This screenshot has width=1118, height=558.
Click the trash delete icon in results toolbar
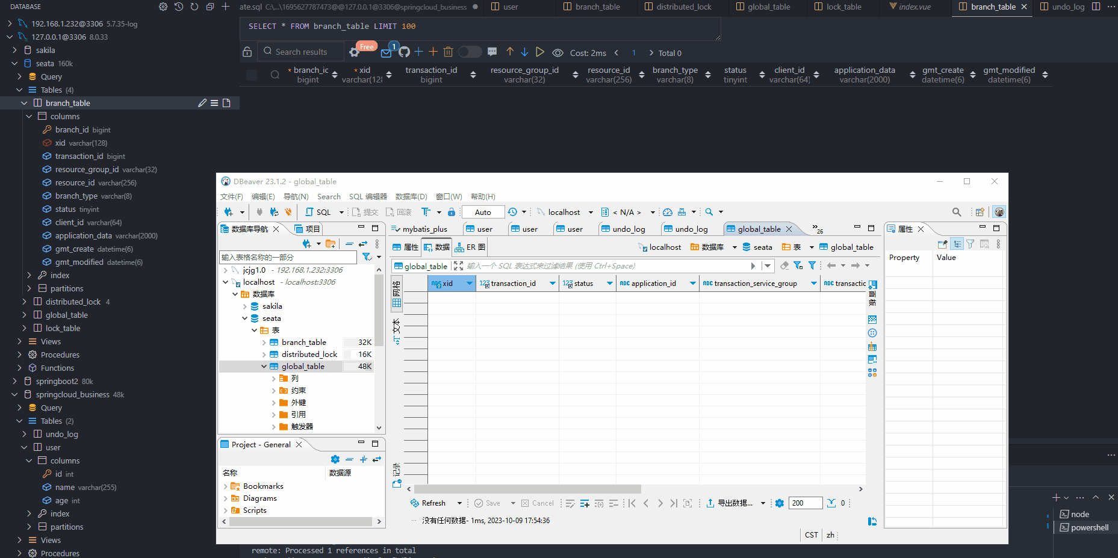pyautogui.click(x=448, y=52)
